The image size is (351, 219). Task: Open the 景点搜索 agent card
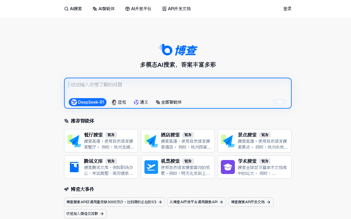254,141
